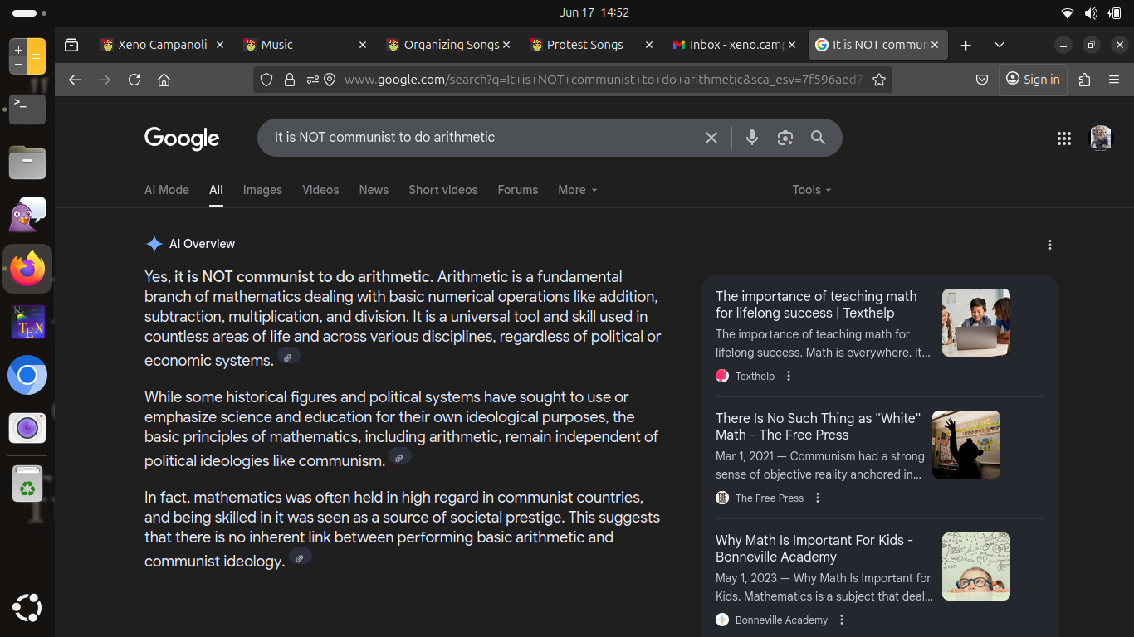Click the Free Press article thumbnail
The height and width of the screenshot is (637, 1134).
point(966,445)
